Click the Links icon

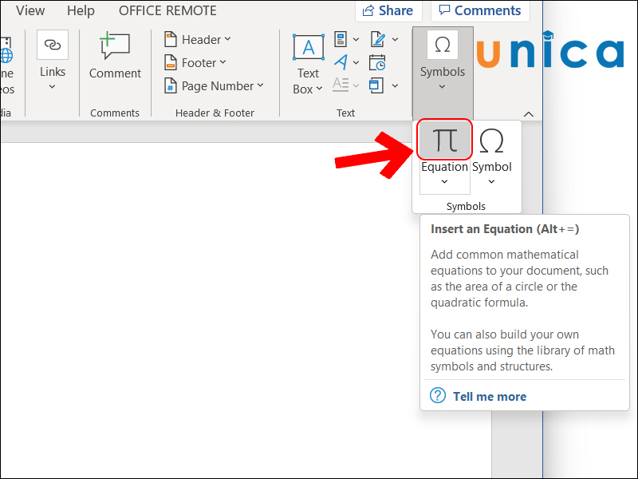[53, 45]
